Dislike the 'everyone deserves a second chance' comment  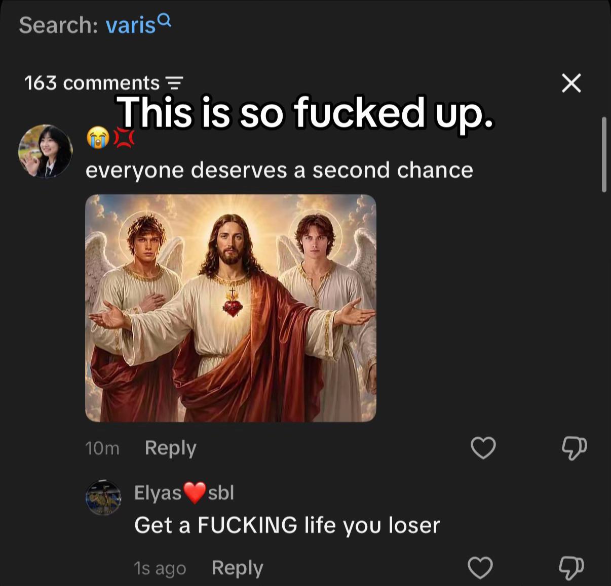[x=574, y=448]
